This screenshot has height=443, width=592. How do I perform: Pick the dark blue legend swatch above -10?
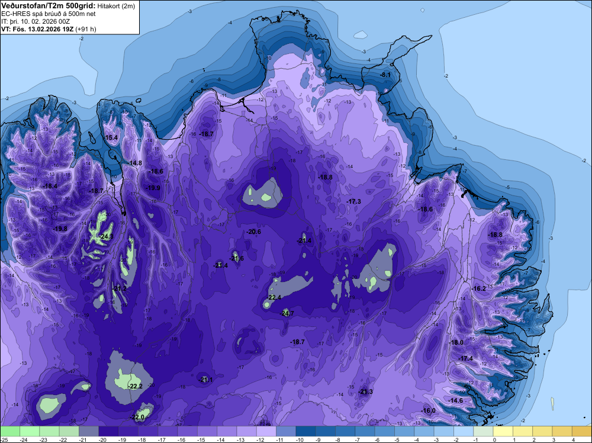(306, 431)
